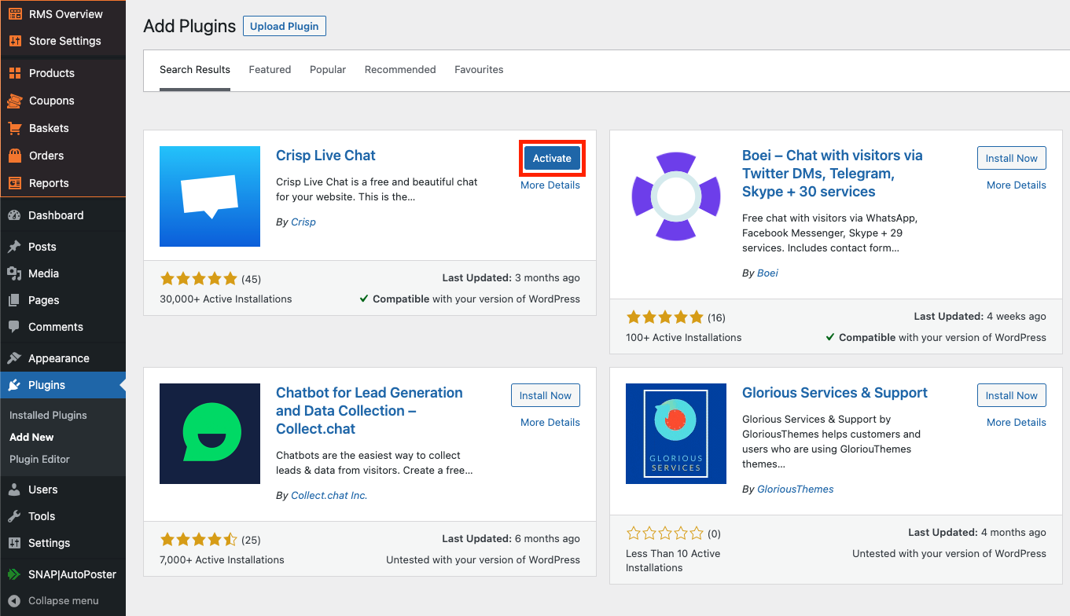Open More Details for Boei plugin
The width and height of the screenshot is (1070, 616).
[1017, 185]
